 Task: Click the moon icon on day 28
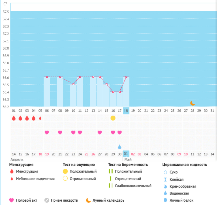pyautogui.click(x=193, y=103)
